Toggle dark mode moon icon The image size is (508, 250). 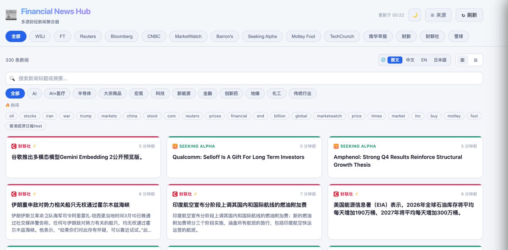[415, 15]
